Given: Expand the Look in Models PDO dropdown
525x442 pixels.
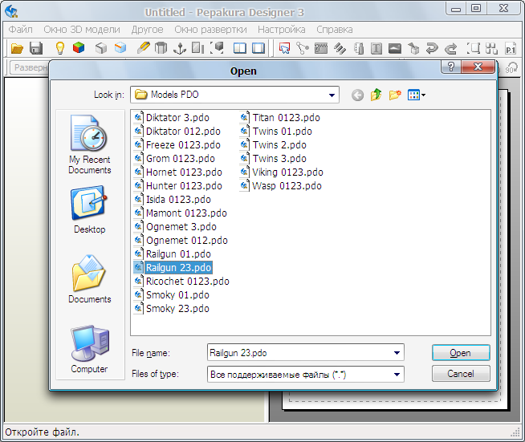Looking at the screenshot, I should click(x=332, y=95).
